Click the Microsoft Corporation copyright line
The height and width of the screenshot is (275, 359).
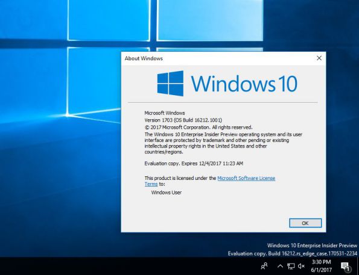coord(199,127)
